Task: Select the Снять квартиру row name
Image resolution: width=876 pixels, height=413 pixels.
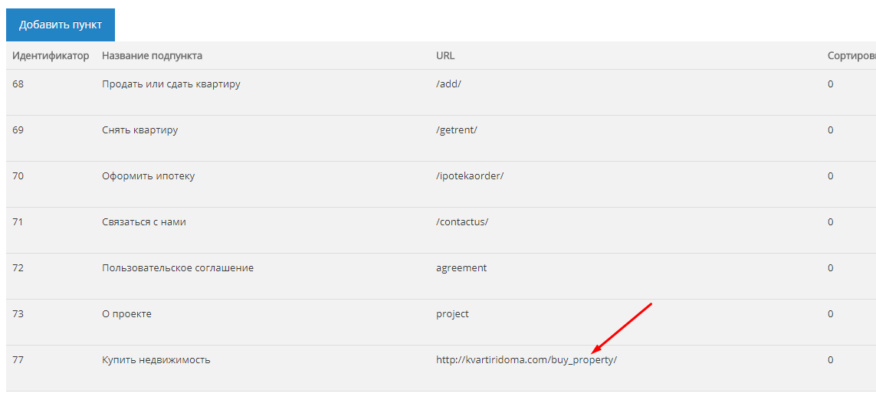Action: pos(139,130)
